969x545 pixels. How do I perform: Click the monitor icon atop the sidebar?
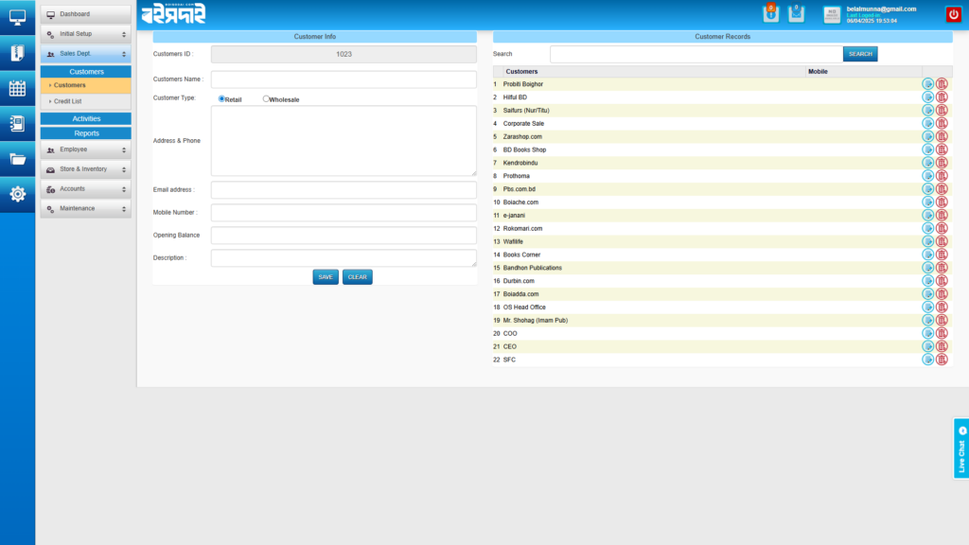(x=16, y=16)
